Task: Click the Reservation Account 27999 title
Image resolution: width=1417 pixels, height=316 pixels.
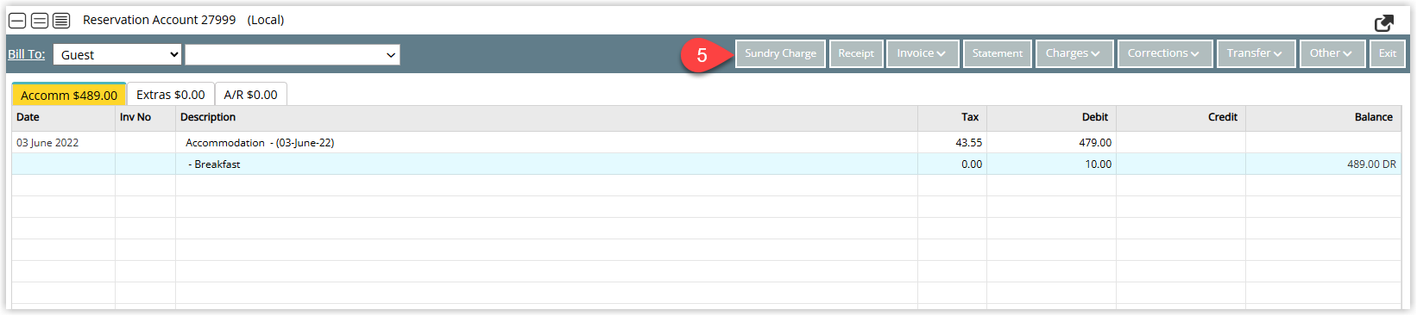Action: (159, 20)
